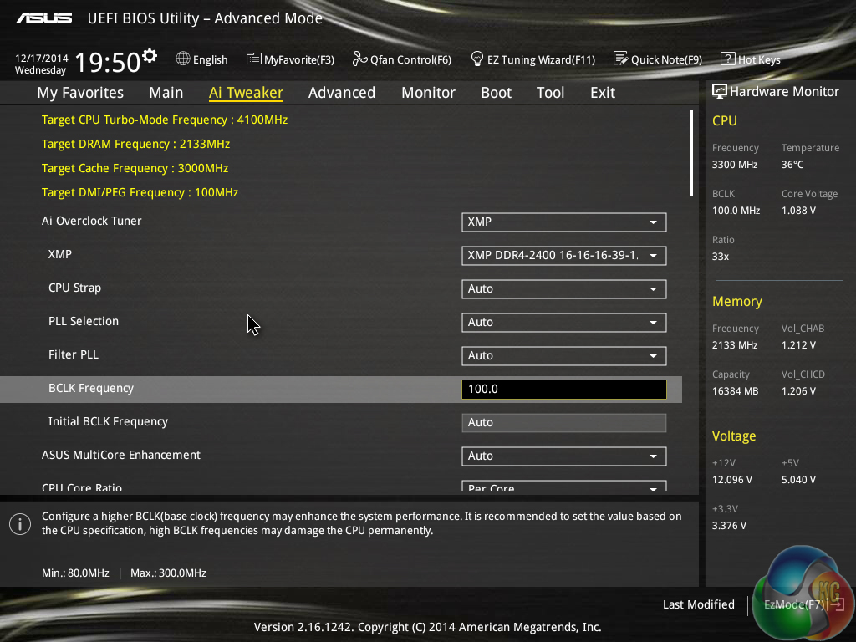Click the 19:50 clock display
Image resolution: width=856 pixels, height=642 pixels.
pyautogui.click(x=108, y=62)
